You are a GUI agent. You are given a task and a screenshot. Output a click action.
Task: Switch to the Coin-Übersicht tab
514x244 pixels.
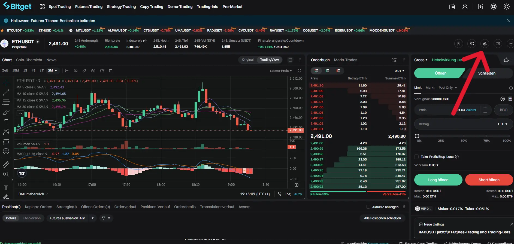29,60
